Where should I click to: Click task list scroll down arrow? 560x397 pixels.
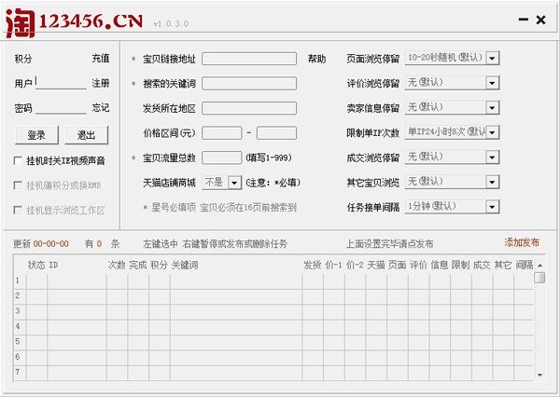[x=540, y=376]
